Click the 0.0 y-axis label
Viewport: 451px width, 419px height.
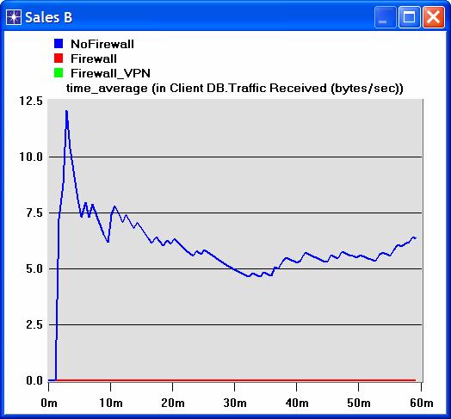[x=34, y=380]
